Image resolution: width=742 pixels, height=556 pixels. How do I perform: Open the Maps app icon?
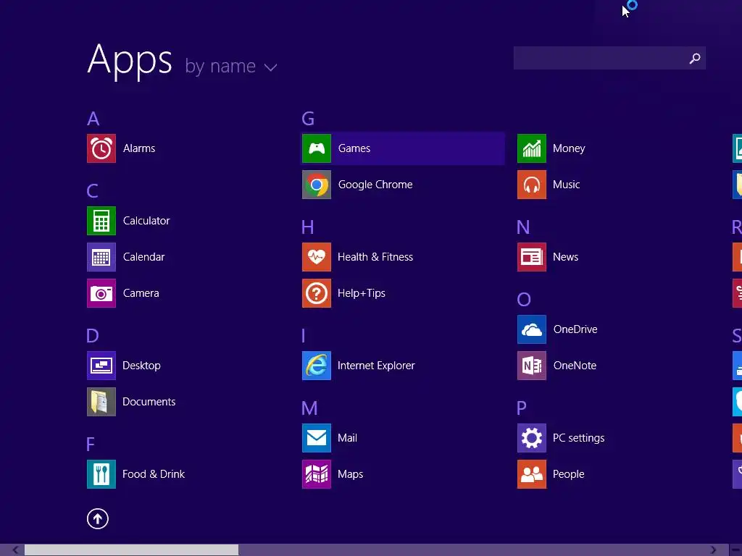317,474
